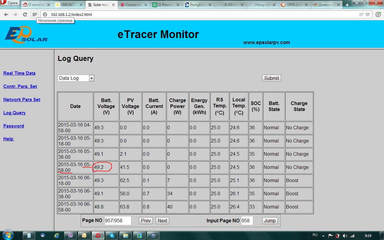Select Charge Power value 40
384x240 pixels.
[170, 207]
